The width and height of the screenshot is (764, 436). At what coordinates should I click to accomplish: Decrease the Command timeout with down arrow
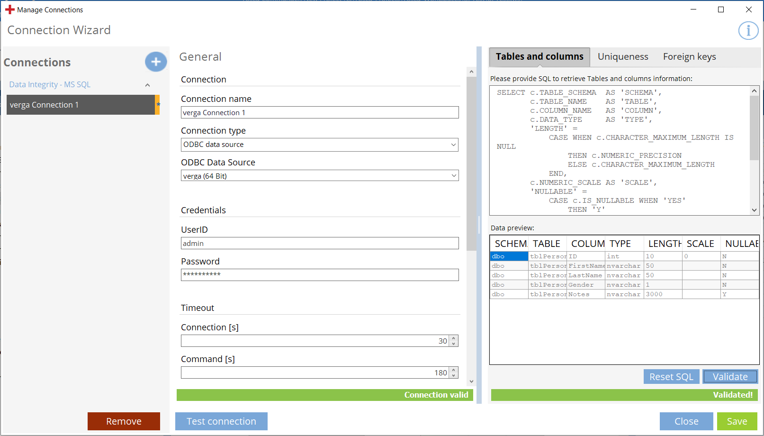coord(454,375)
